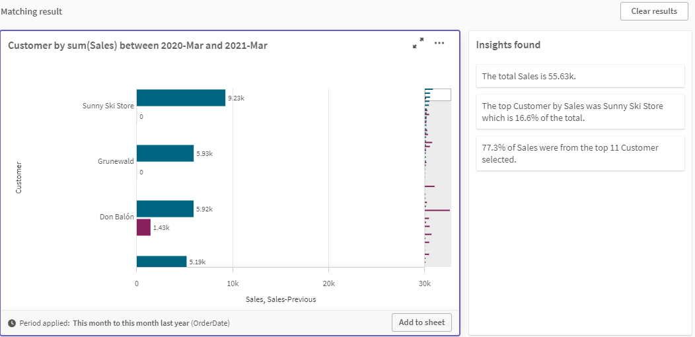This screenshot has width=695, height=337.
Task: Click the 77.3% of Sales insight card
Action: [x=579, y=153]
